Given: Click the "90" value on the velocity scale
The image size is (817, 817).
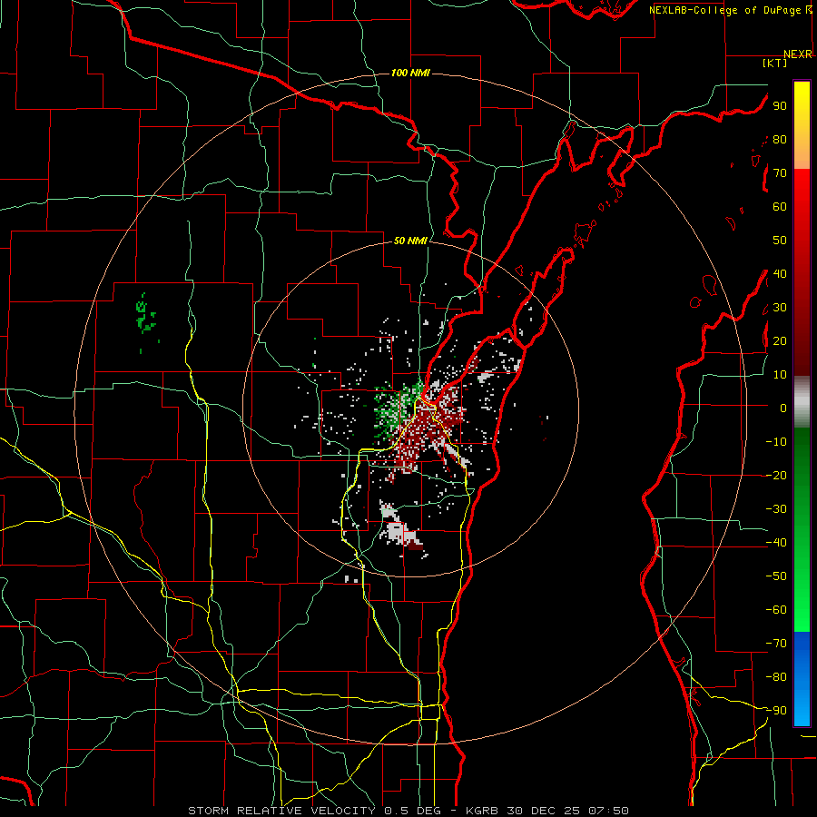Looking at the screenshot, I should (780, 106).
